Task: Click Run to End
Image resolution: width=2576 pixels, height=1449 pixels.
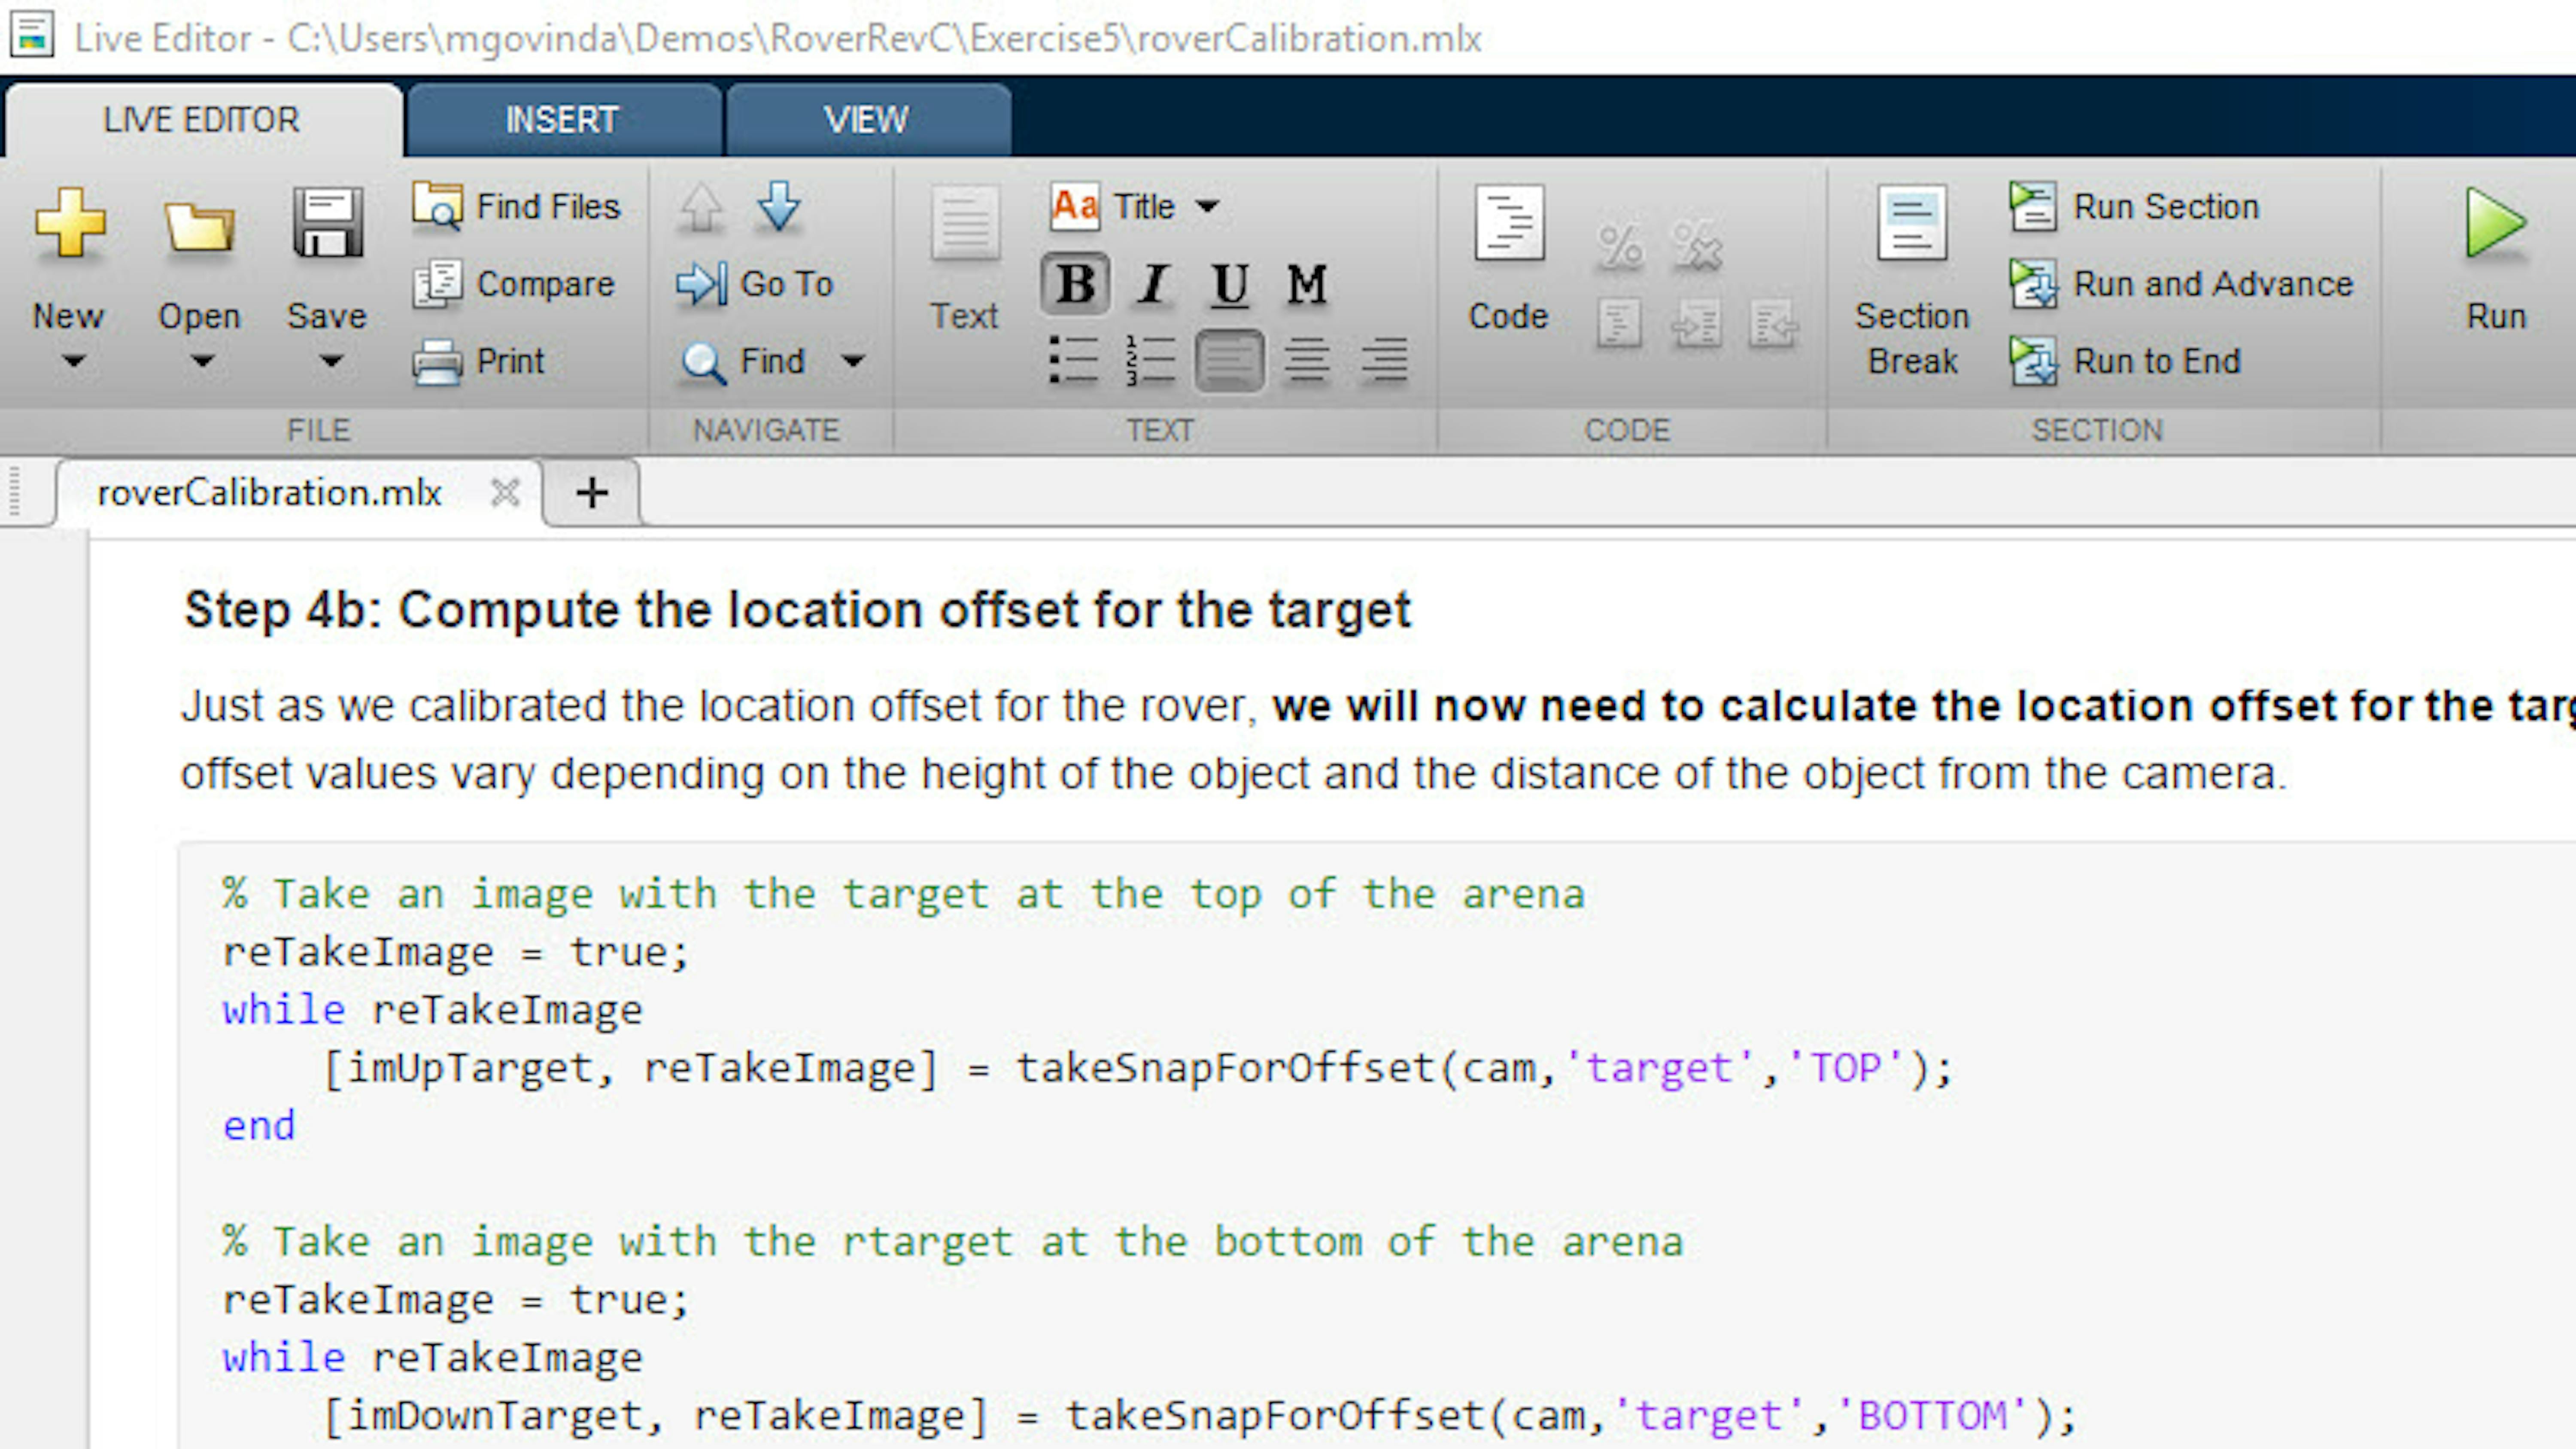Action: 2126,362
